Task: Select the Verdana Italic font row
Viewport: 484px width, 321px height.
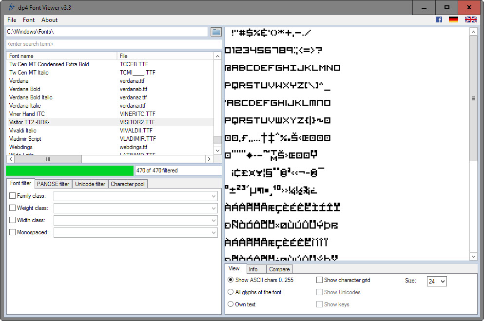Action: (x=110, y=106)
